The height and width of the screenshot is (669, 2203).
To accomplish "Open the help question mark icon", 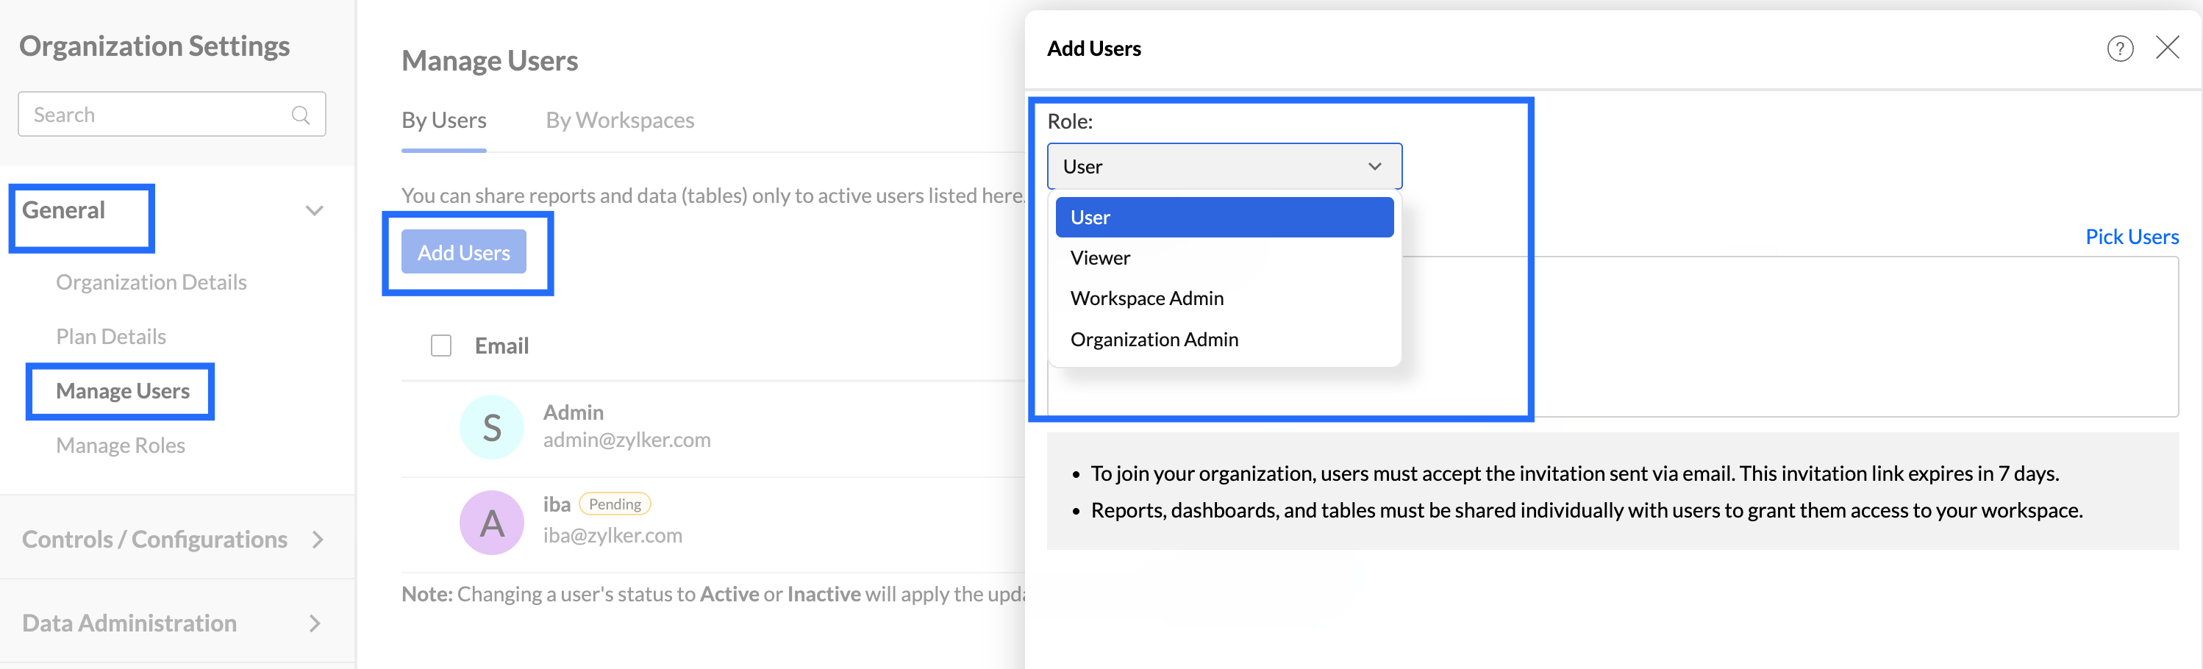I will 2119,49.
